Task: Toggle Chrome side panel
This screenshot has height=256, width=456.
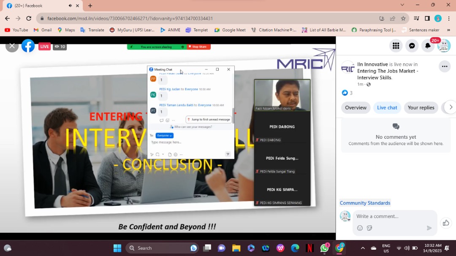Action: point(427,19)
